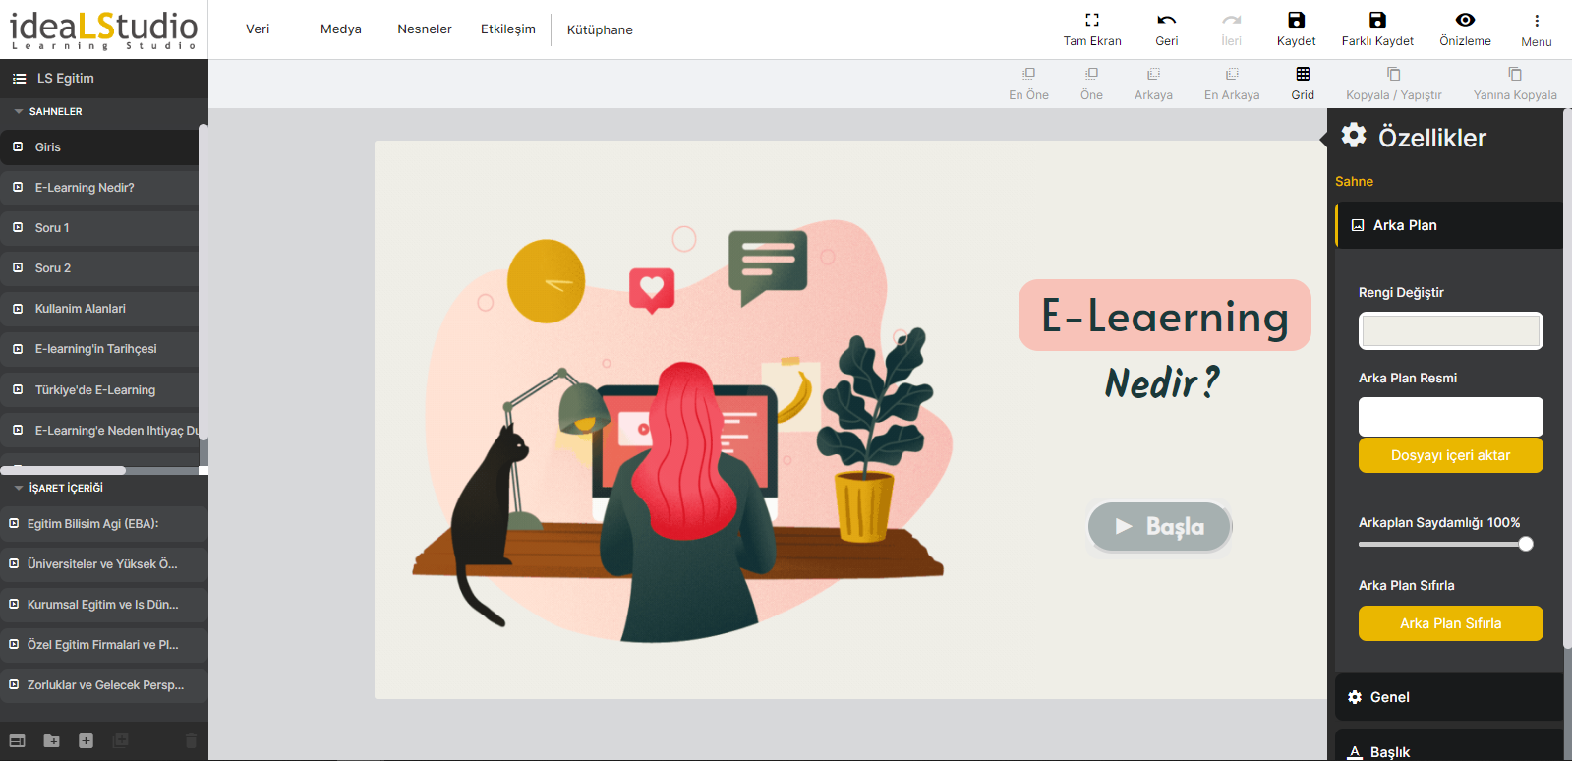The image size is (1572, 761).
Task: Click the Farklı Kaydet save-as icon
Action: pyautogui.click(x=1376, y=20)
